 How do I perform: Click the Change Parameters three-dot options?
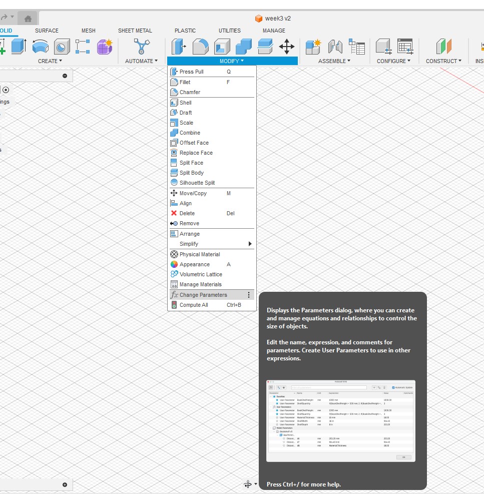[x=249, y=295]
